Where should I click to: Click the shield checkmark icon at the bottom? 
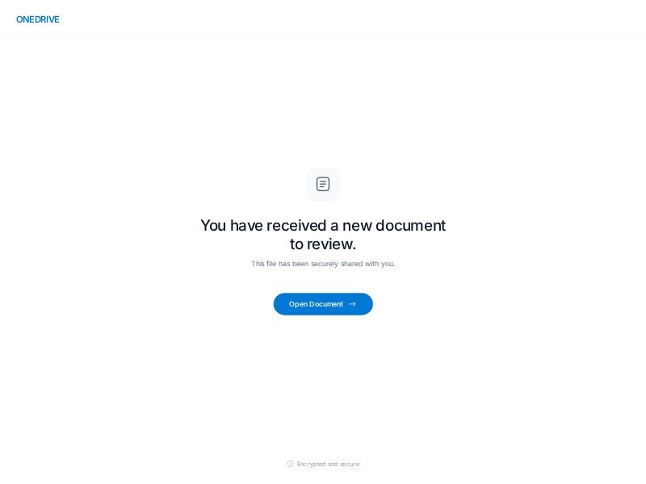pyautogui.click(x=290, y=464)
